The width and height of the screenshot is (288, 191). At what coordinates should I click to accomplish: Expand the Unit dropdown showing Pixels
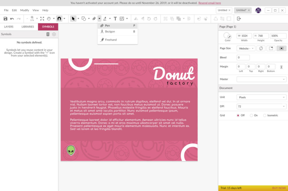pos(261,97)
